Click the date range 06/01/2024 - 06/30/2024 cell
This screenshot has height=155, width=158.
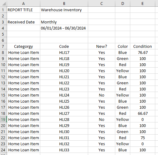tap(64, 28)
